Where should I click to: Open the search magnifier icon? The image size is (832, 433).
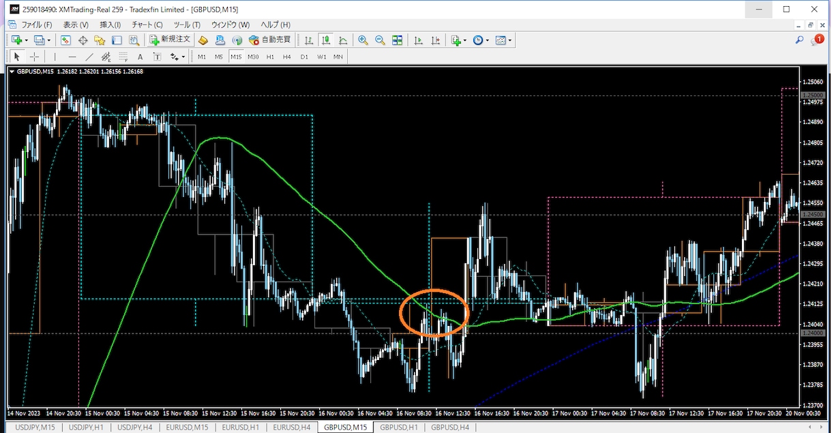[x=799, y=40]
